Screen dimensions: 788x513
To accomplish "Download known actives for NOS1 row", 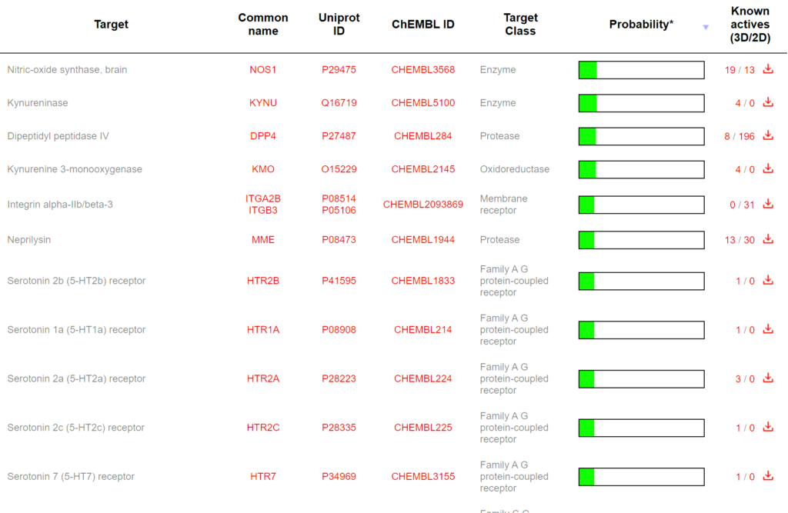I will coord(767,69).
